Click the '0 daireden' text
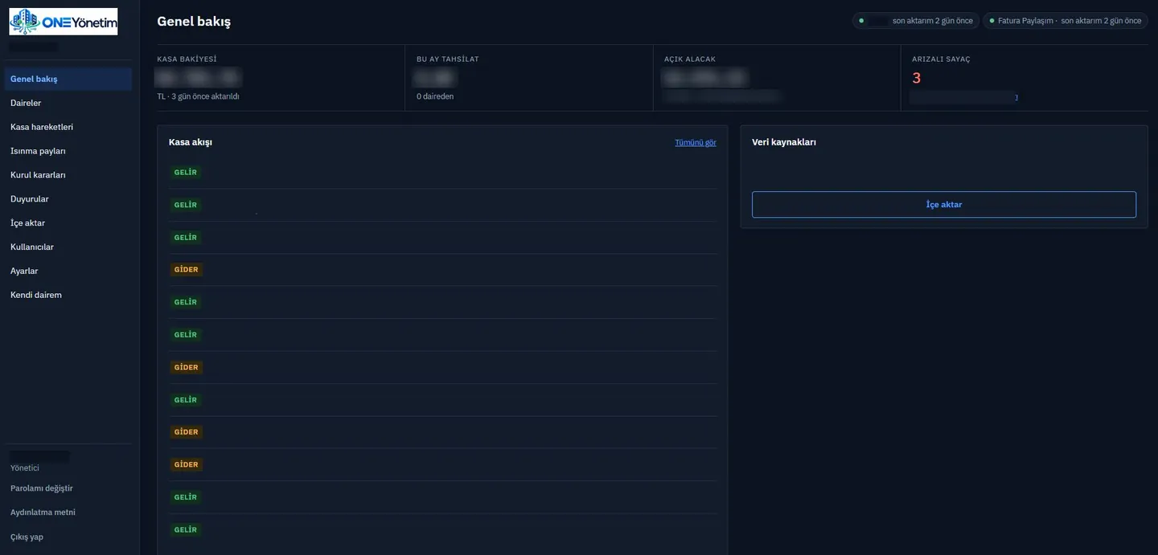Image resolution: width=1158 pixels, height=555 pixels. coord(435,96)
